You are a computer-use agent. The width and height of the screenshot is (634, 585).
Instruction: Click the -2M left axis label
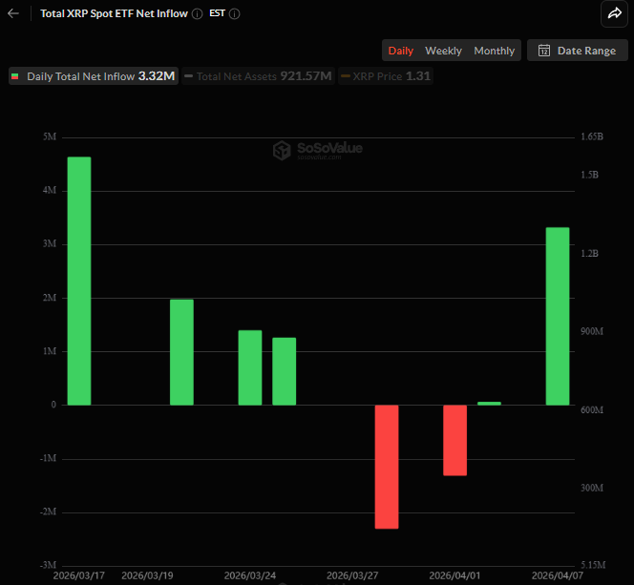(x=48, y=512)
